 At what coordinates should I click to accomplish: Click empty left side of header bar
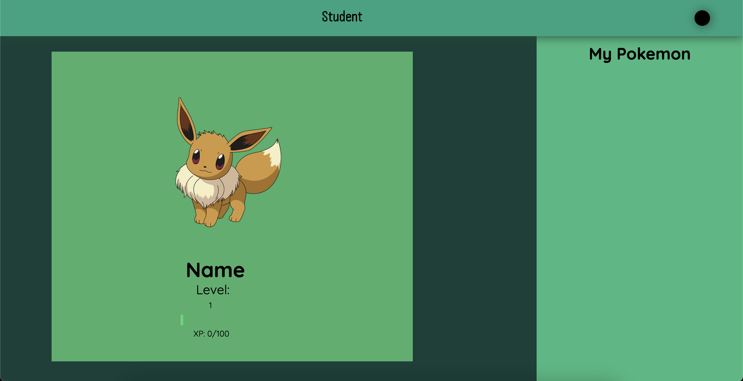click(115, 18)
